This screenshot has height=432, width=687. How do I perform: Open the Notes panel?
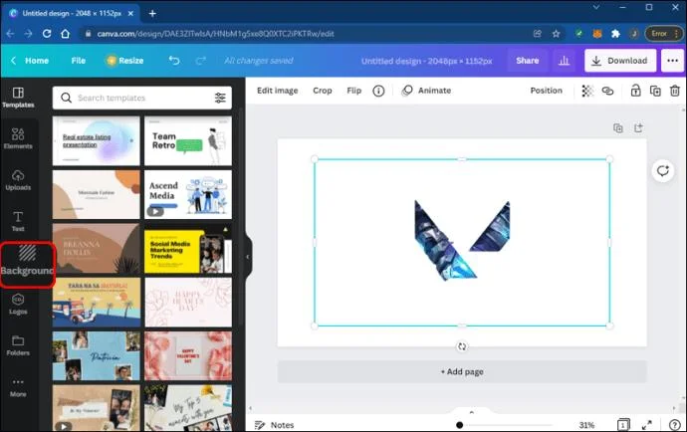(274, 425)
